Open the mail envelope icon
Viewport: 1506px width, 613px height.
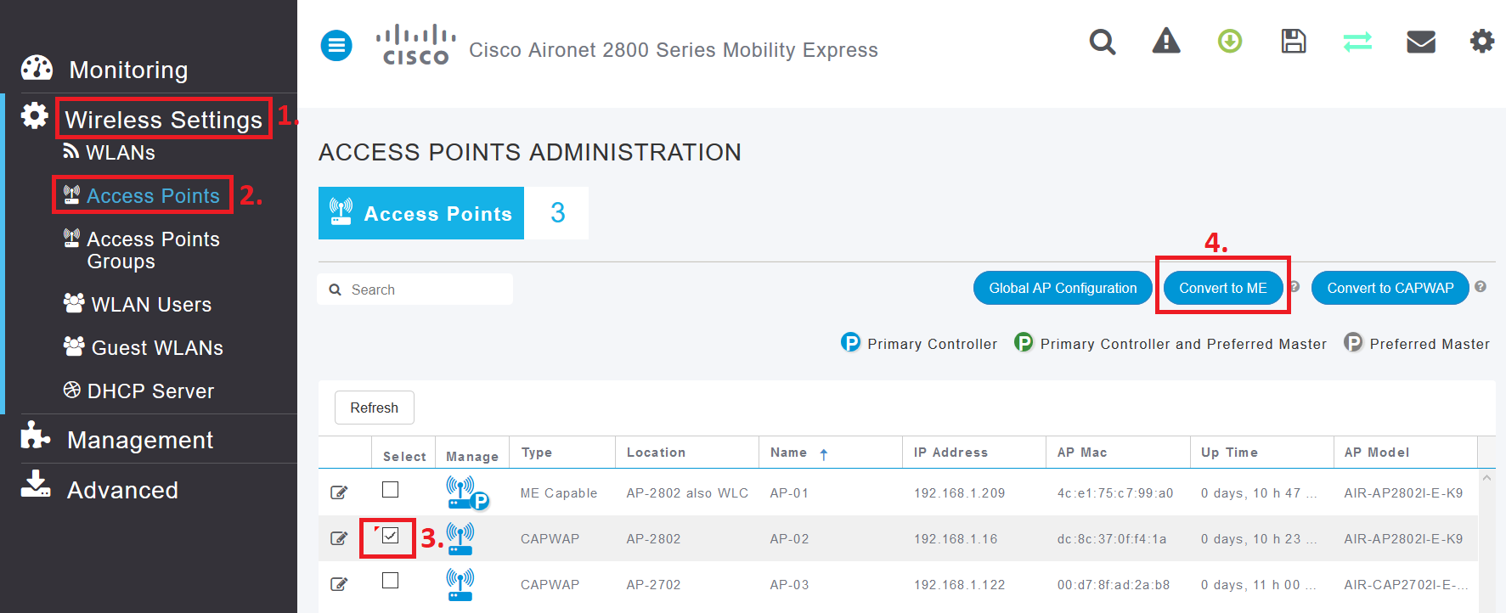coord(1420,41)
